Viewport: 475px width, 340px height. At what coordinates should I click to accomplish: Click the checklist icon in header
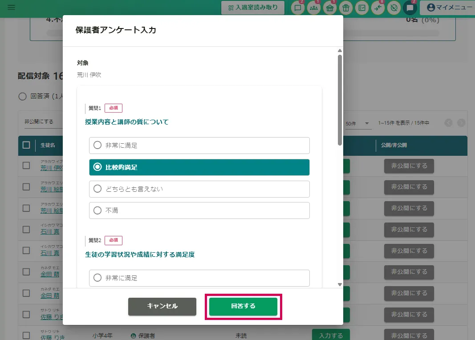[361, 8]
